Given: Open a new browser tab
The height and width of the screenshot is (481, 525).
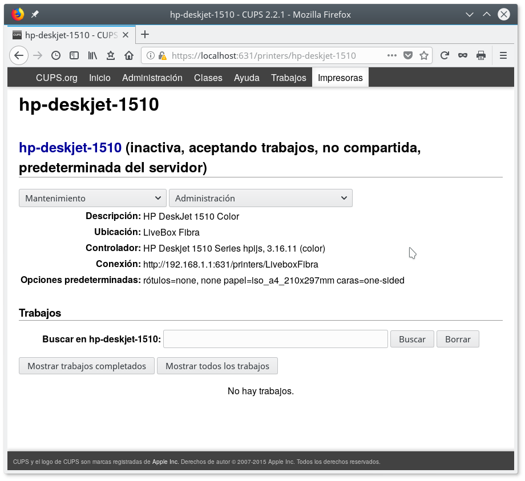Looking at the screenshot, I should (x=145, y=34).
